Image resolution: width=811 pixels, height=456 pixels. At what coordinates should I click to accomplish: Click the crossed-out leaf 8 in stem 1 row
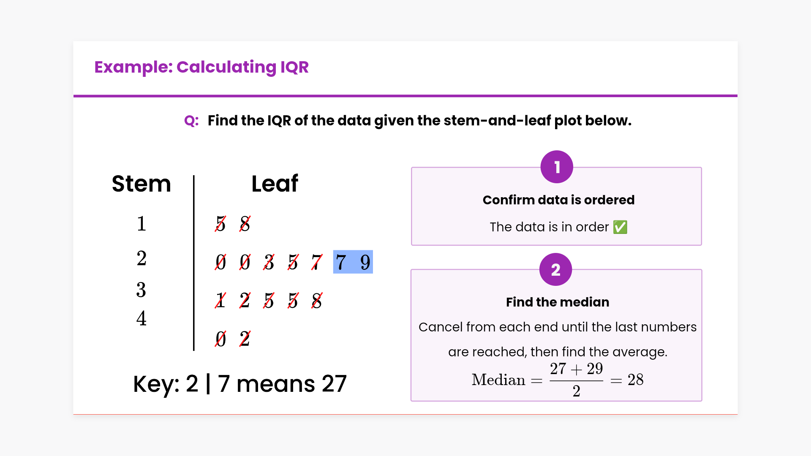pyautogui.click(x=245, y=224)
